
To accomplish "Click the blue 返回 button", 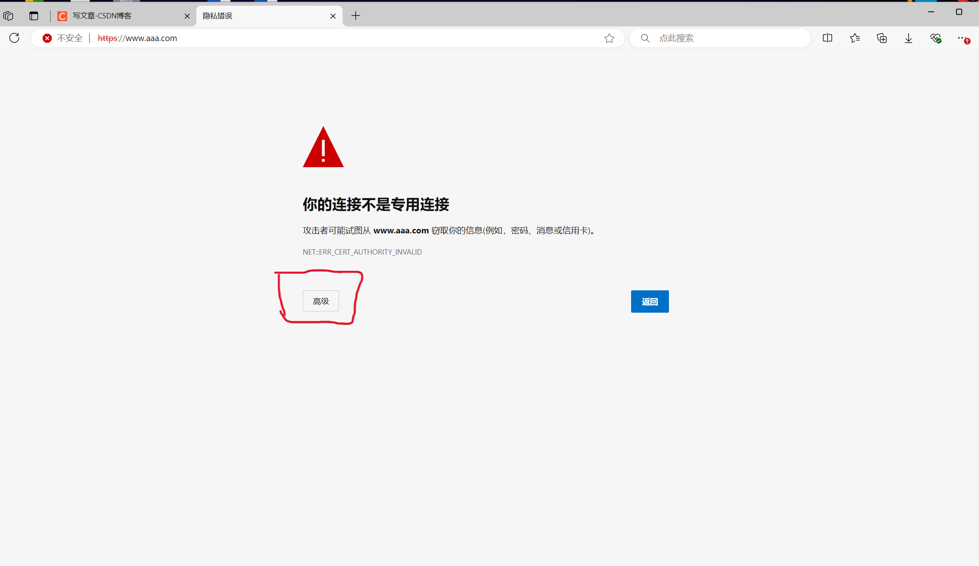I will pos(649,301).
